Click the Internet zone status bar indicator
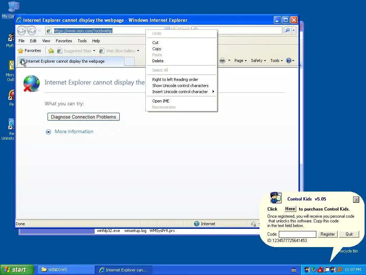 205,224
